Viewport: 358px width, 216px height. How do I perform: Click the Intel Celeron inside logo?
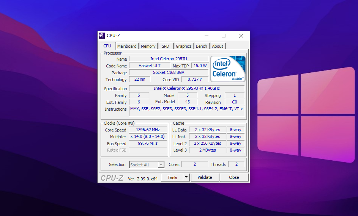[228, 69]
